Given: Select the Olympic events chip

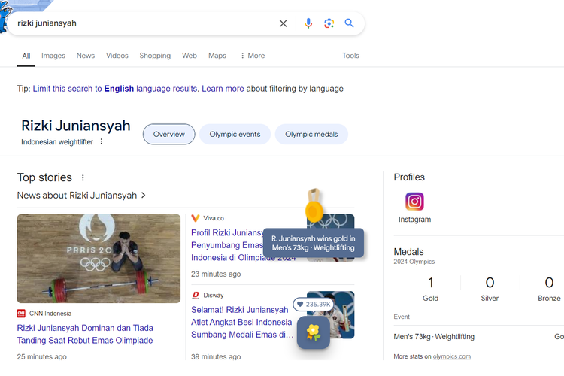Looking at the screenshot, I should pyautogui.click(x=235, y=135).
